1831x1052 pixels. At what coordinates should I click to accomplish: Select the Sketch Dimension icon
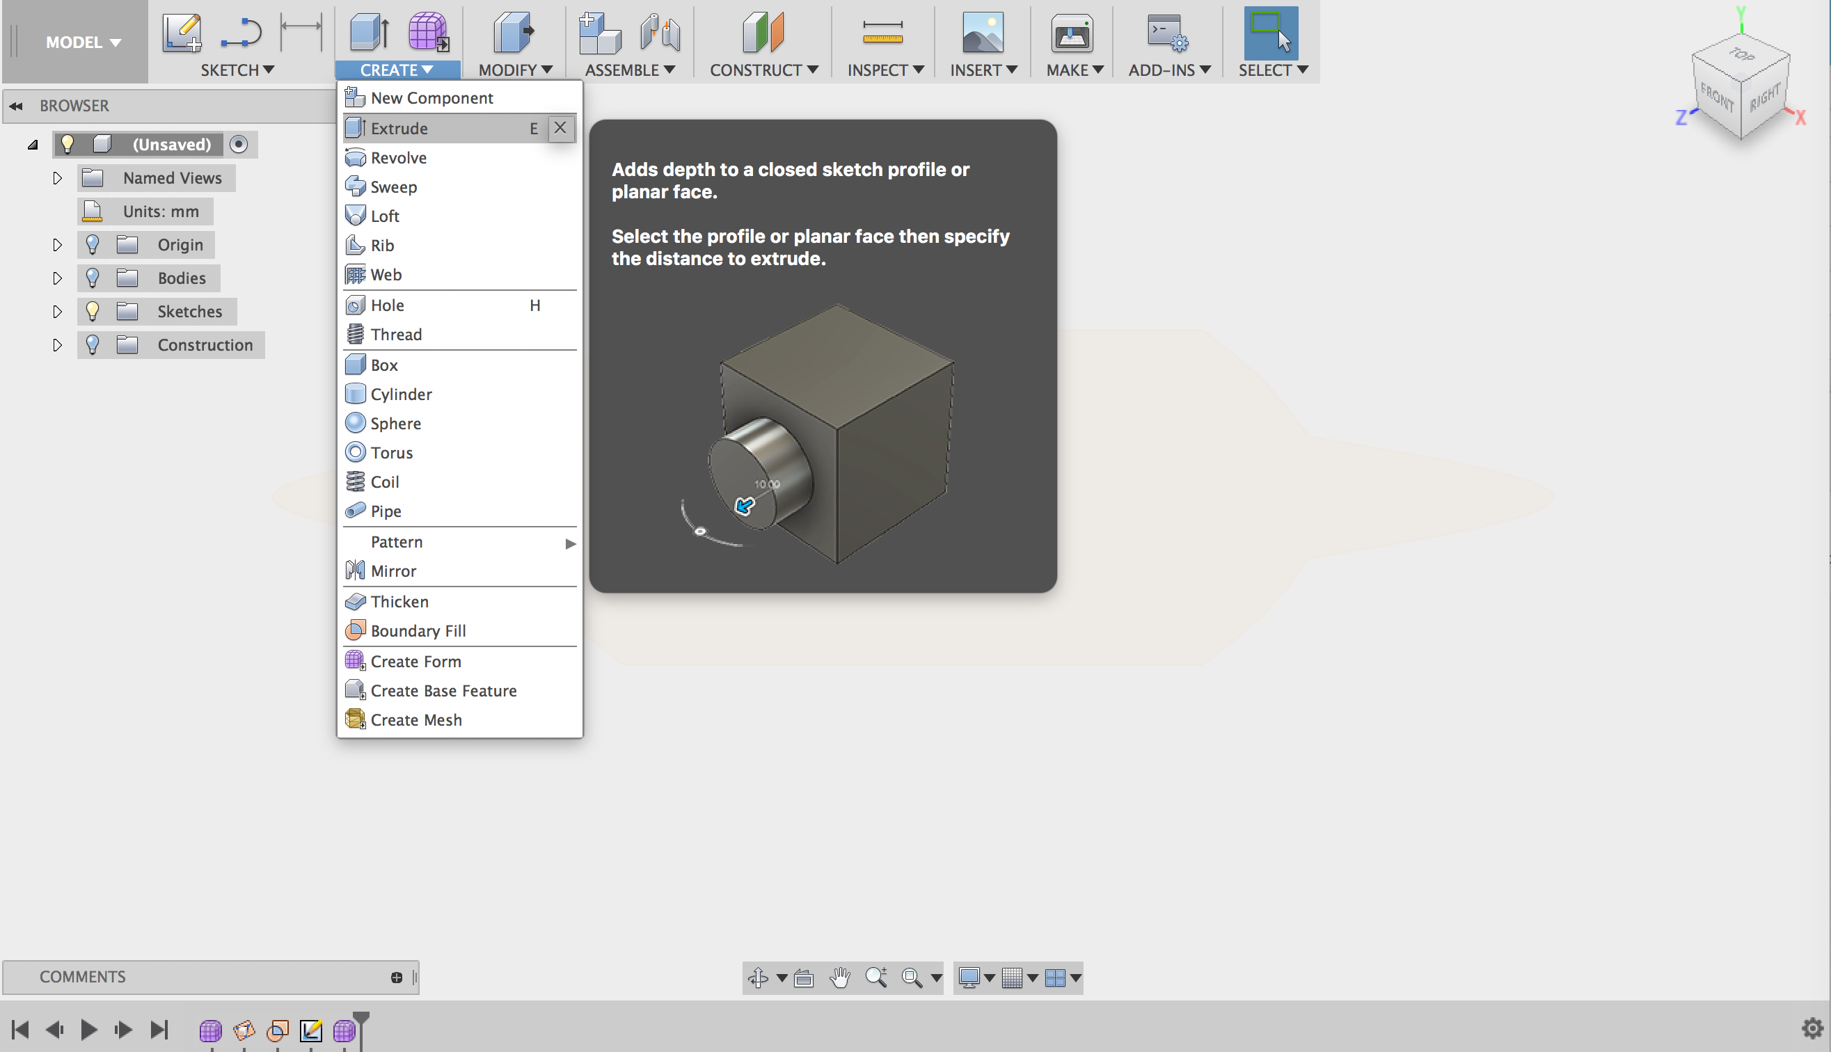tap(301, 33)
